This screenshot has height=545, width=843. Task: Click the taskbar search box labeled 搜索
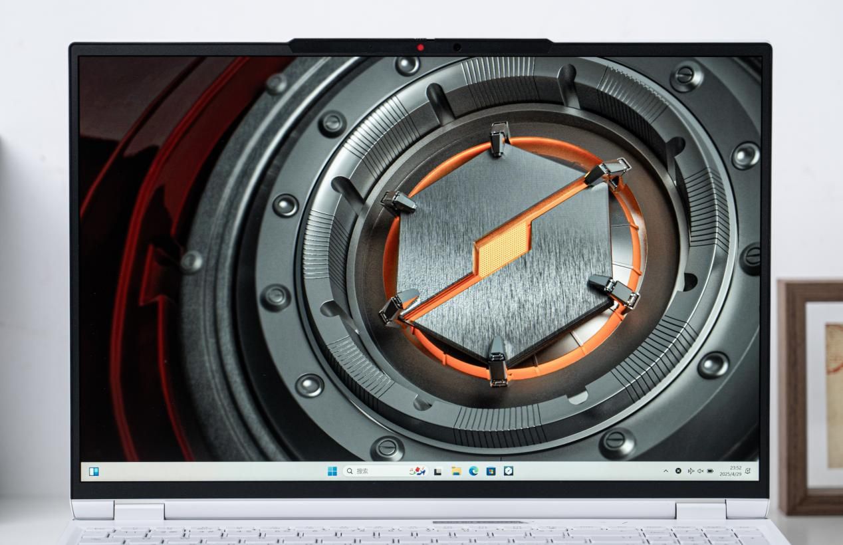click(384, 471)
